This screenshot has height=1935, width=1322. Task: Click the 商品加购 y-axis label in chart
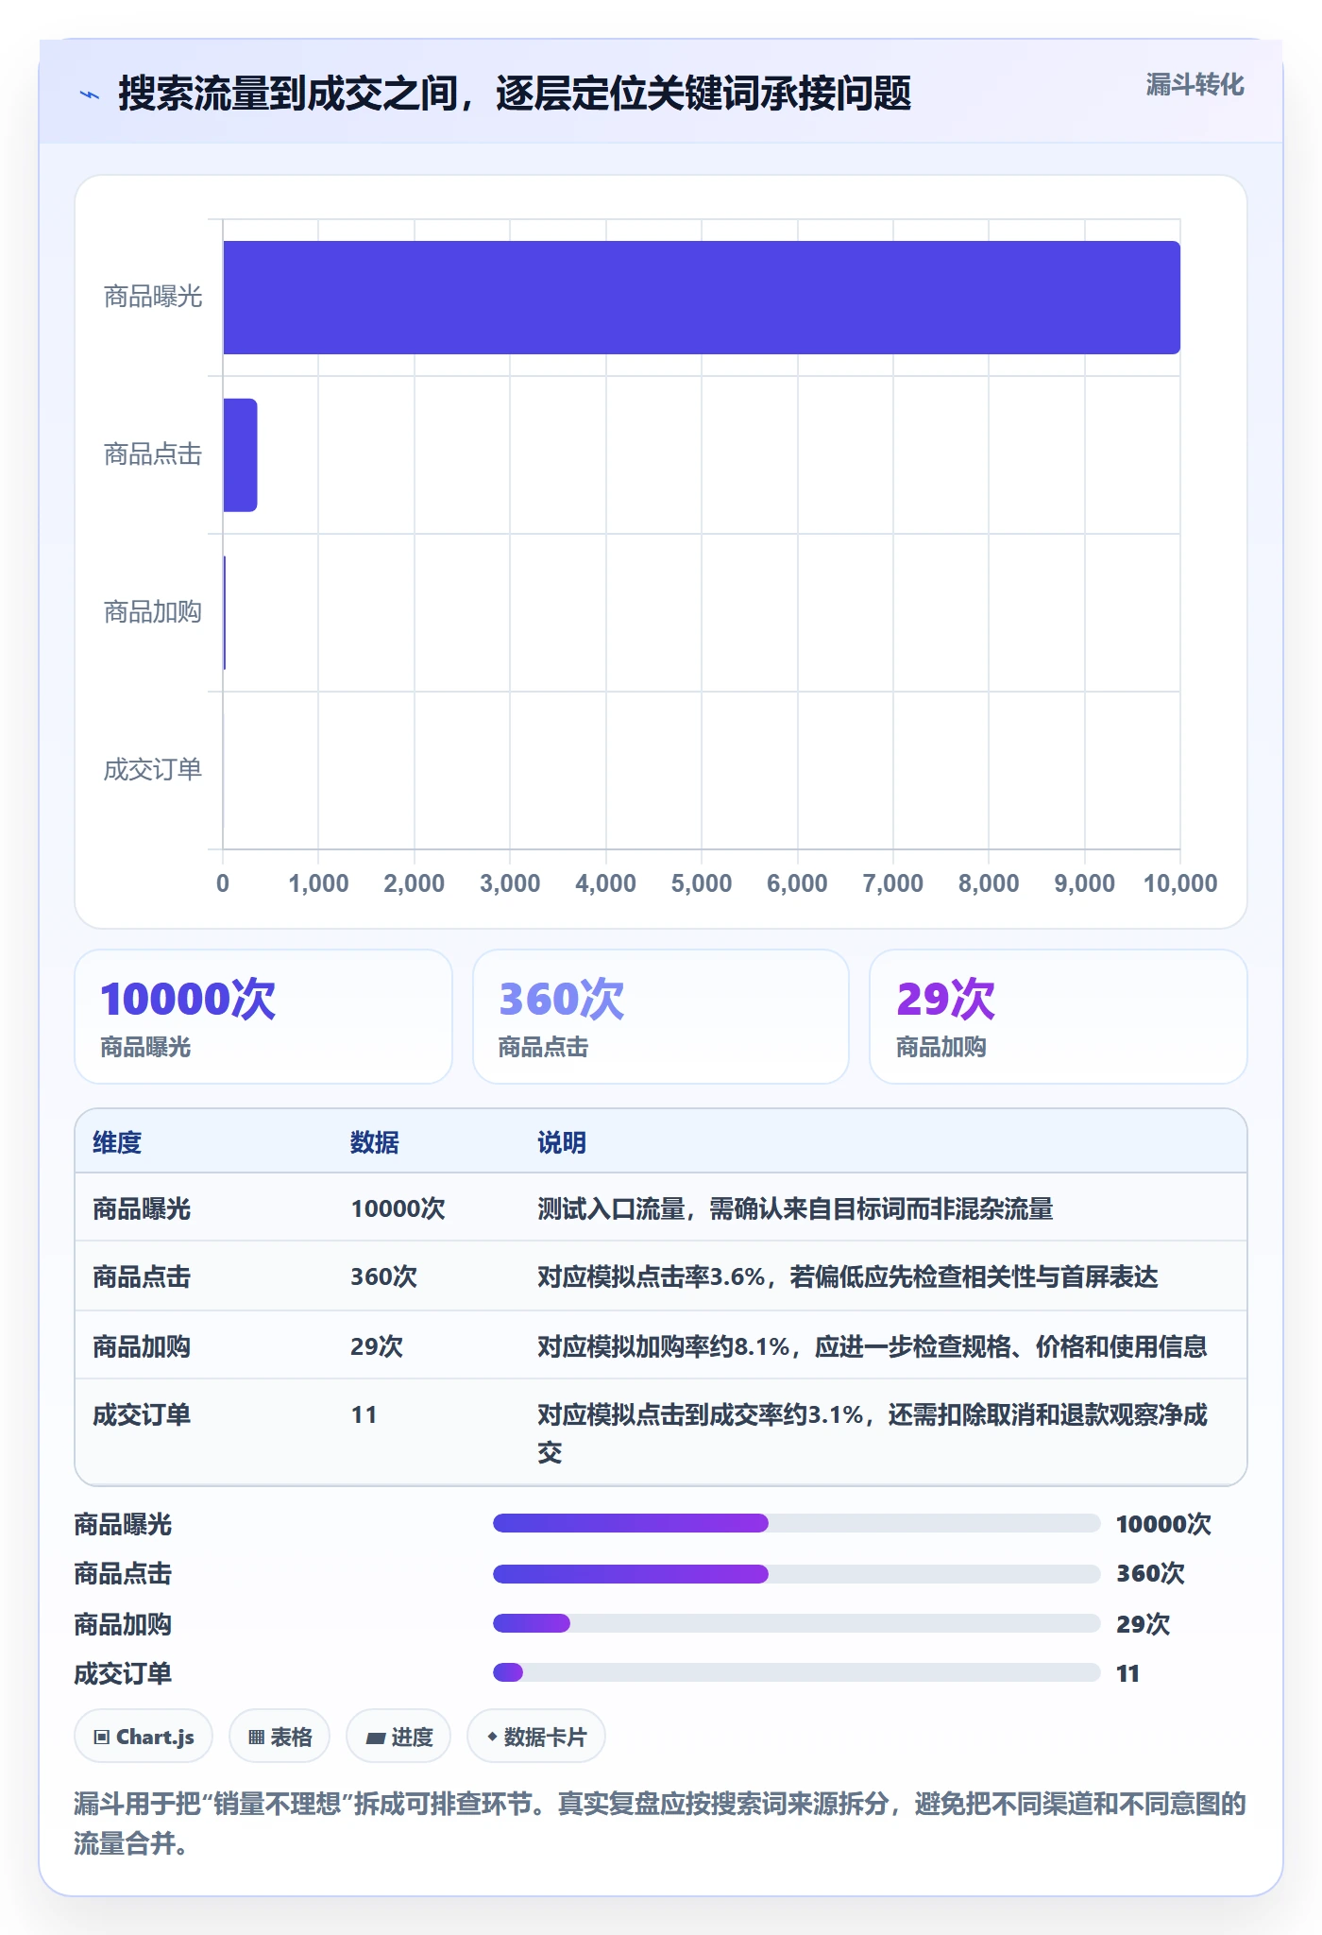point(153,612)
